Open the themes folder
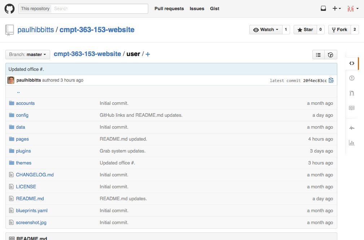This screenshot has width=364, height=240. tap(24, 163)
